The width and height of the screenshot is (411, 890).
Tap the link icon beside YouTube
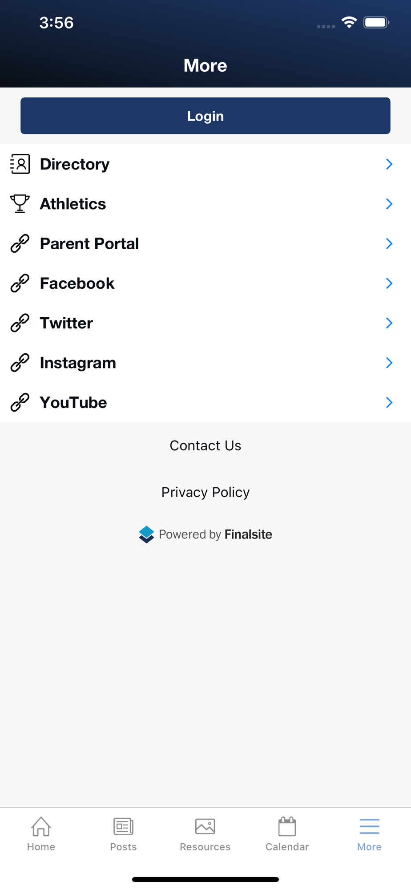coord(20,402)
